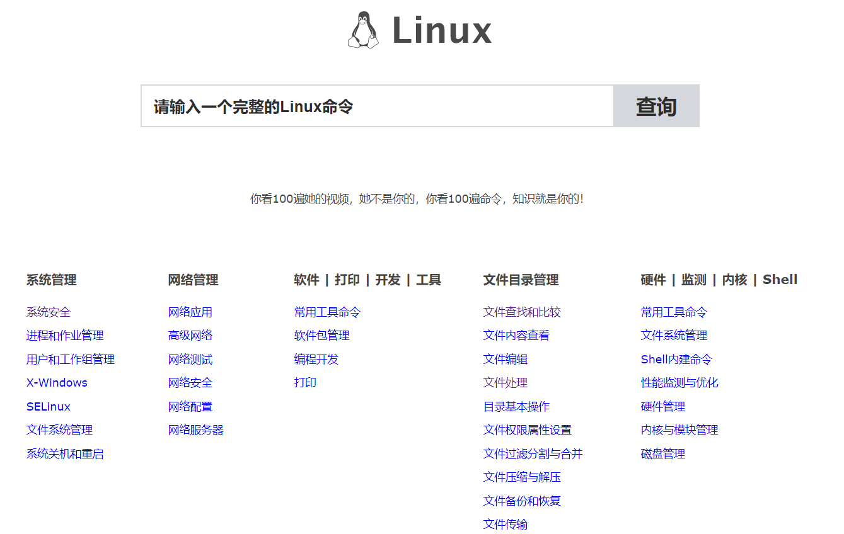844x534 pixels.
Task: Go to 用户和工作组管理
Action: (71, 360)
